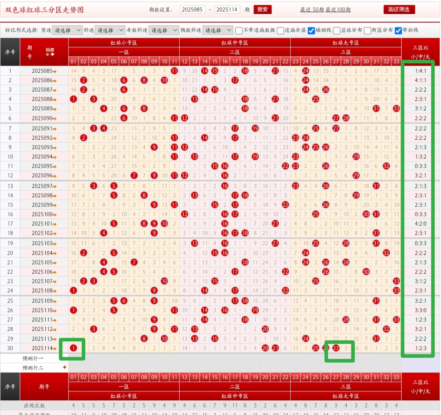Click the orange arrow next to 2025097

coord(55,186)
